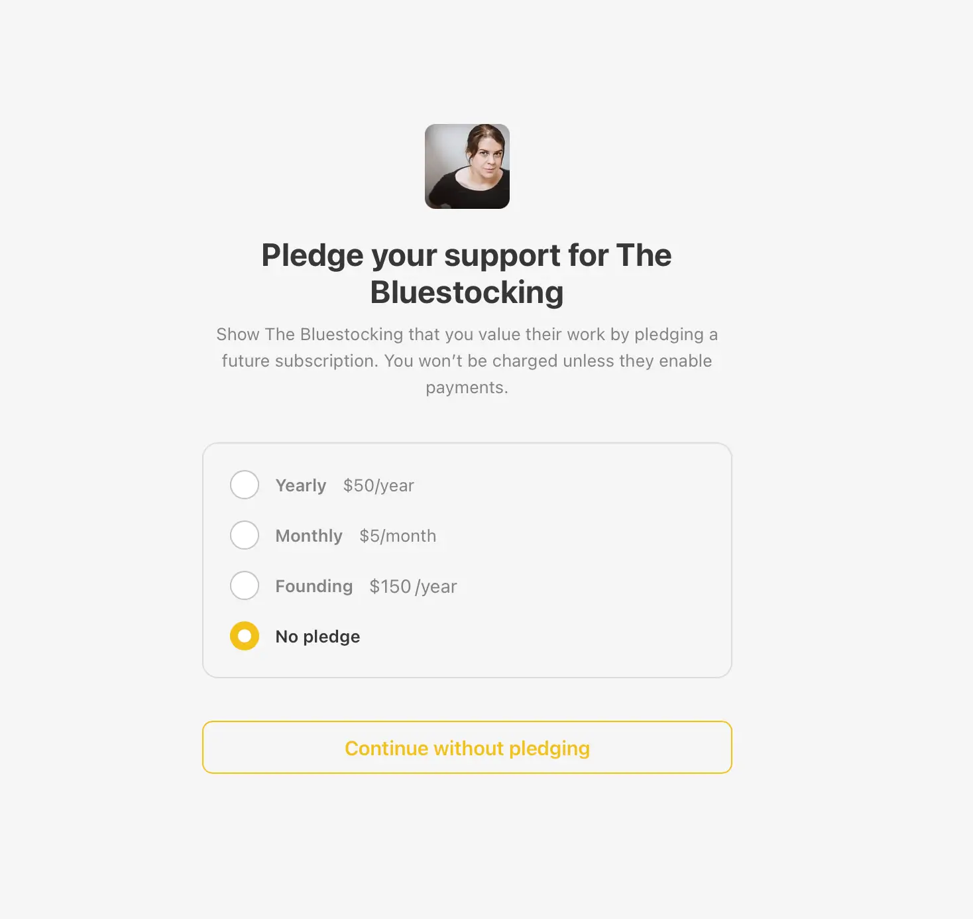Image resolution: width=973 pixels, height=919 pixels.
Task: Click the word "pledging" inside the yellow button
Action: [x=549, y=749]
